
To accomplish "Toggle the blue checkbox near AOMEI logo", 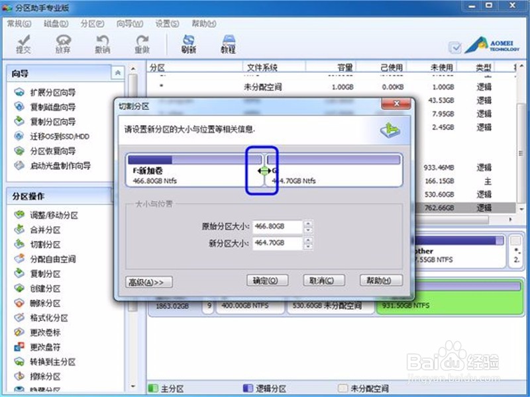I will click(455, 48).
